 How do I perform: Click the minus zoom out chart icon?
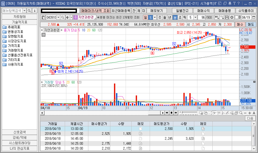pyautogui.click(x=245, y=113)
